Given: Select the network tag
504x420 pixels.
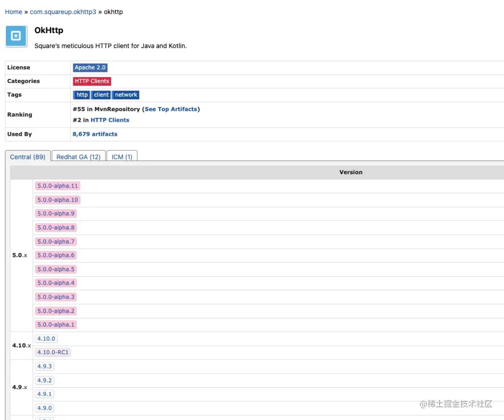Looking at the screenshot, I should pyautogui.click(x=126, y=95).
